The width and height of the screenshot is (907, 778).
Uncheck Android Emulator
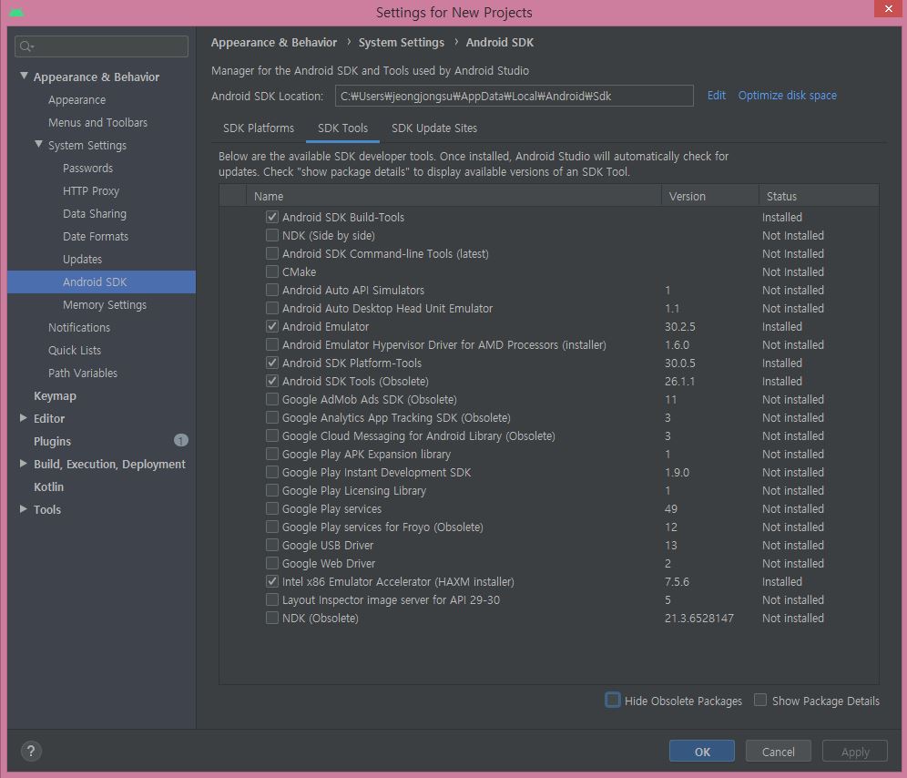pos(272,326)
